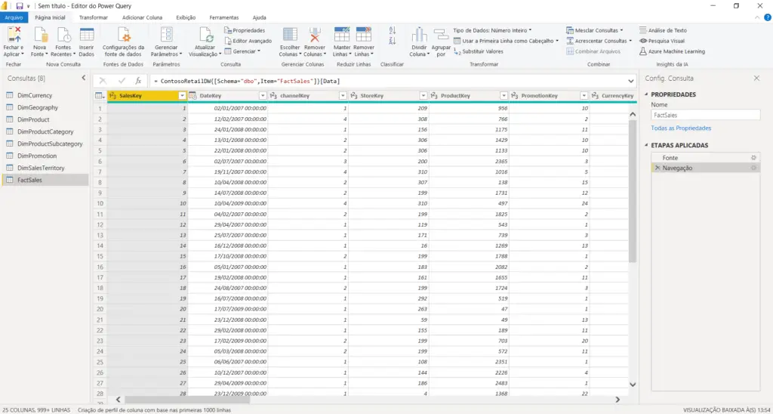Switch to the Ferramentas tab
Image resolution: width=773 pixels, height=414 pixels.
coord(223,17)
